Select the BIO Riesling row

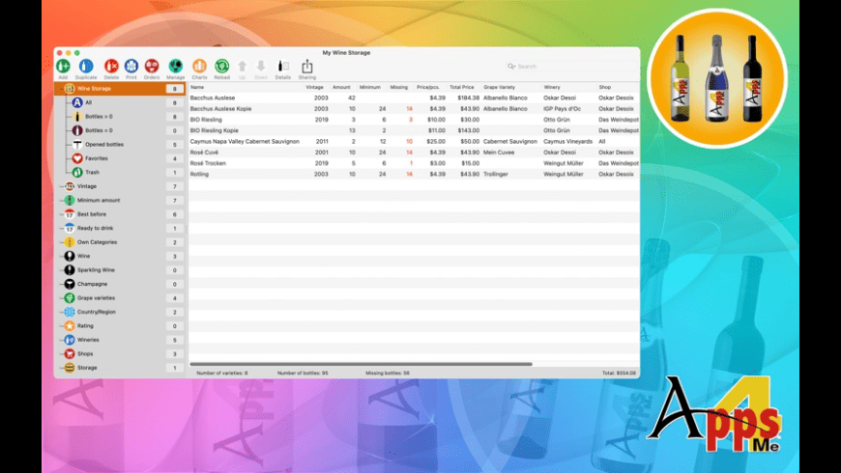[414, 120]
